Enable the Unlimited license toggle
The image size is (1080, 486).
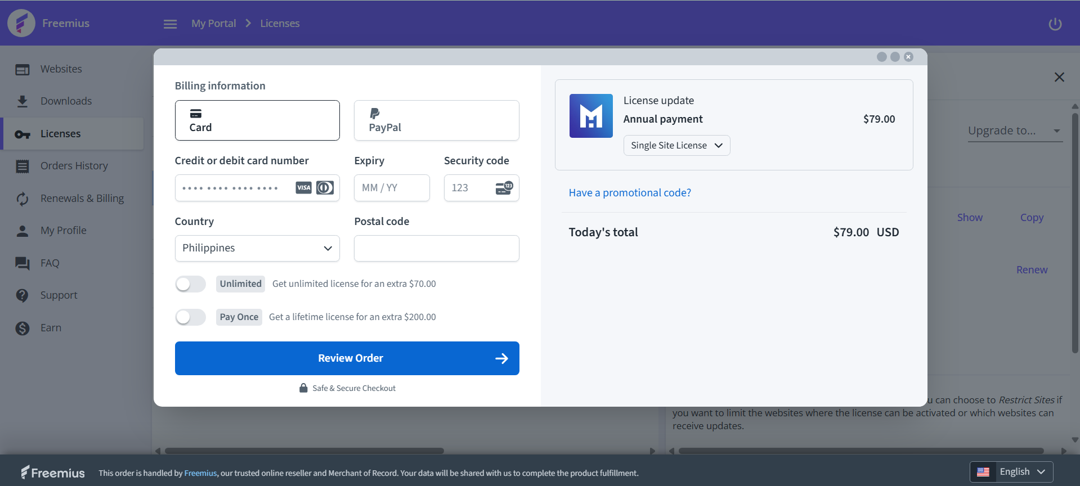coord(191,284)
